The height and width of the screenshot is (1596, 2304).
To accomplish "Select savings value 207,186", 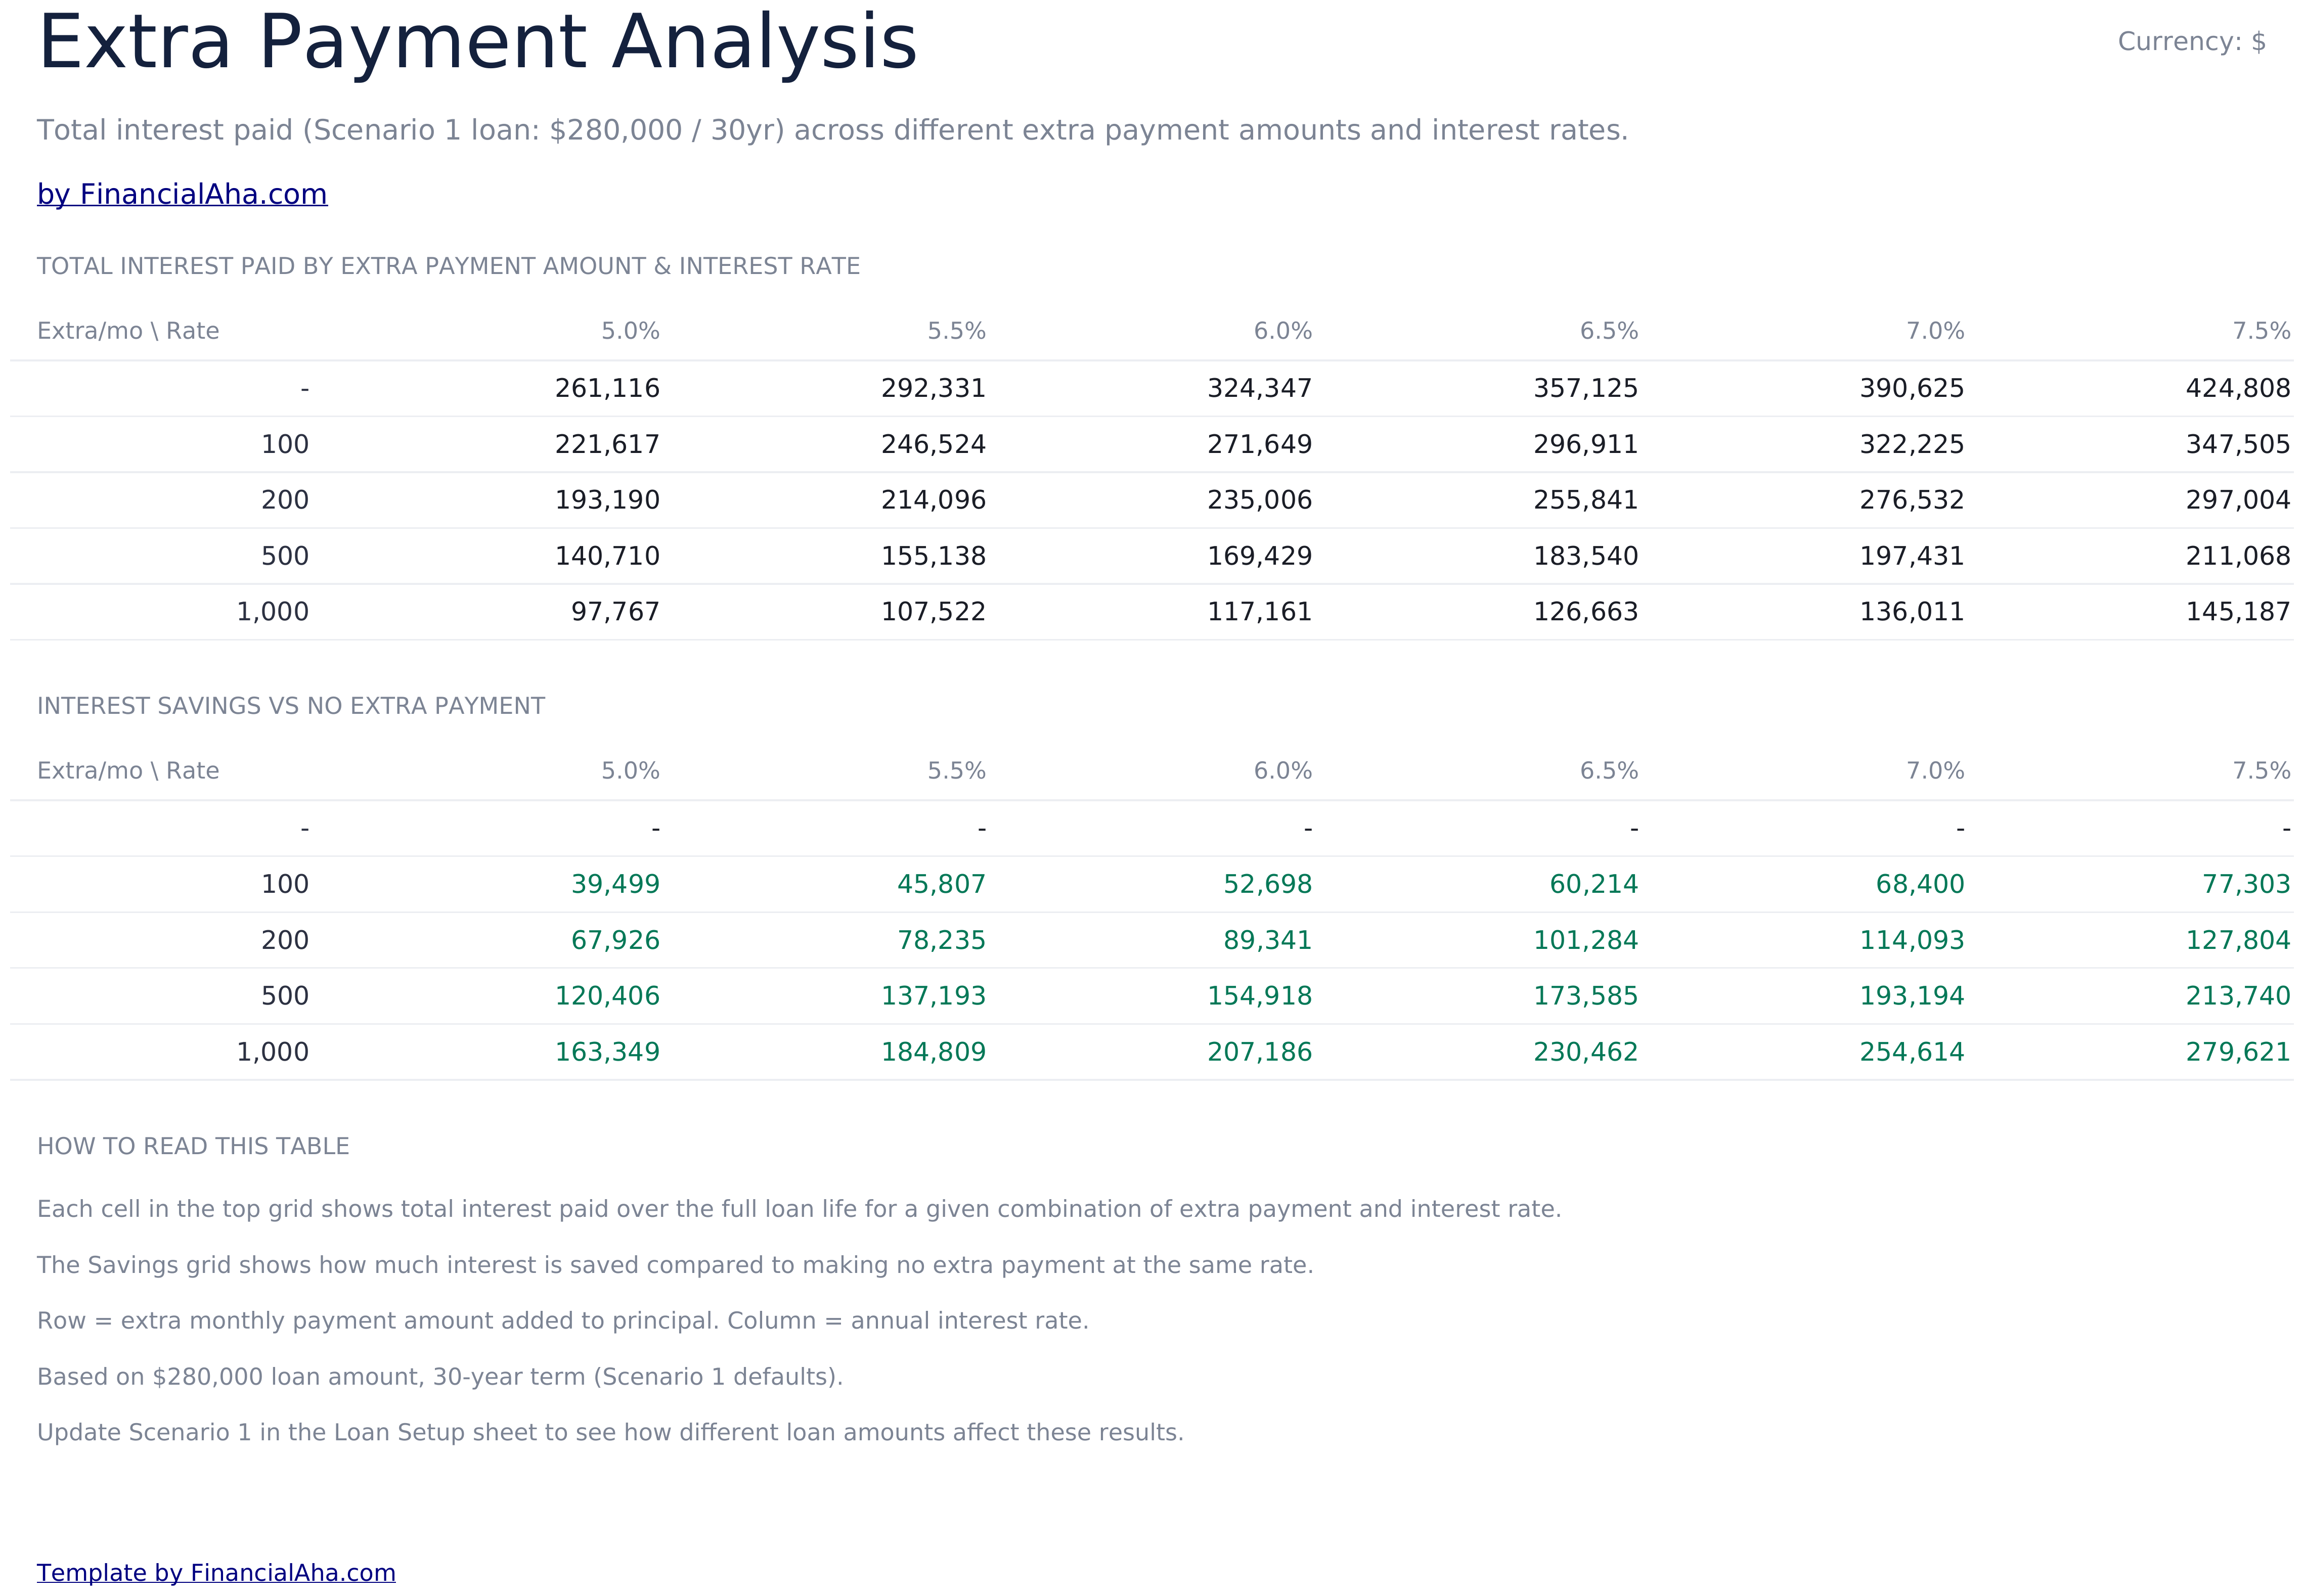I will point(1260,1052).
